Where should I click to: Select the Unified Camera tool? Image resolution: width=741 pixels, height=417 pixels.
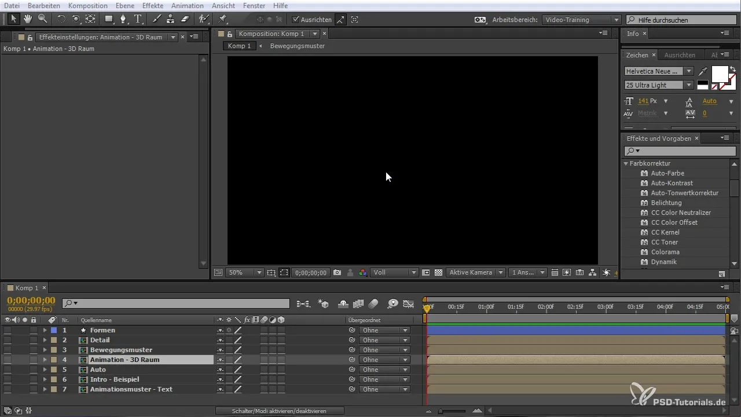76,19
